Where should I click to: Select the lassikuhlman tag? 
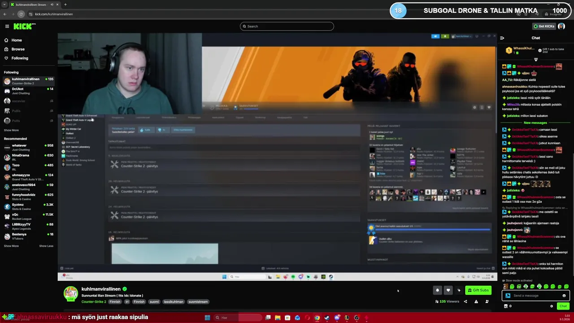coord(173,301)
